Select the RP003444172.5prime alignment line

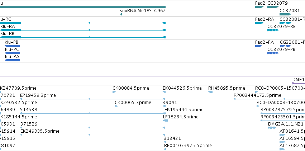pos(269,99)
